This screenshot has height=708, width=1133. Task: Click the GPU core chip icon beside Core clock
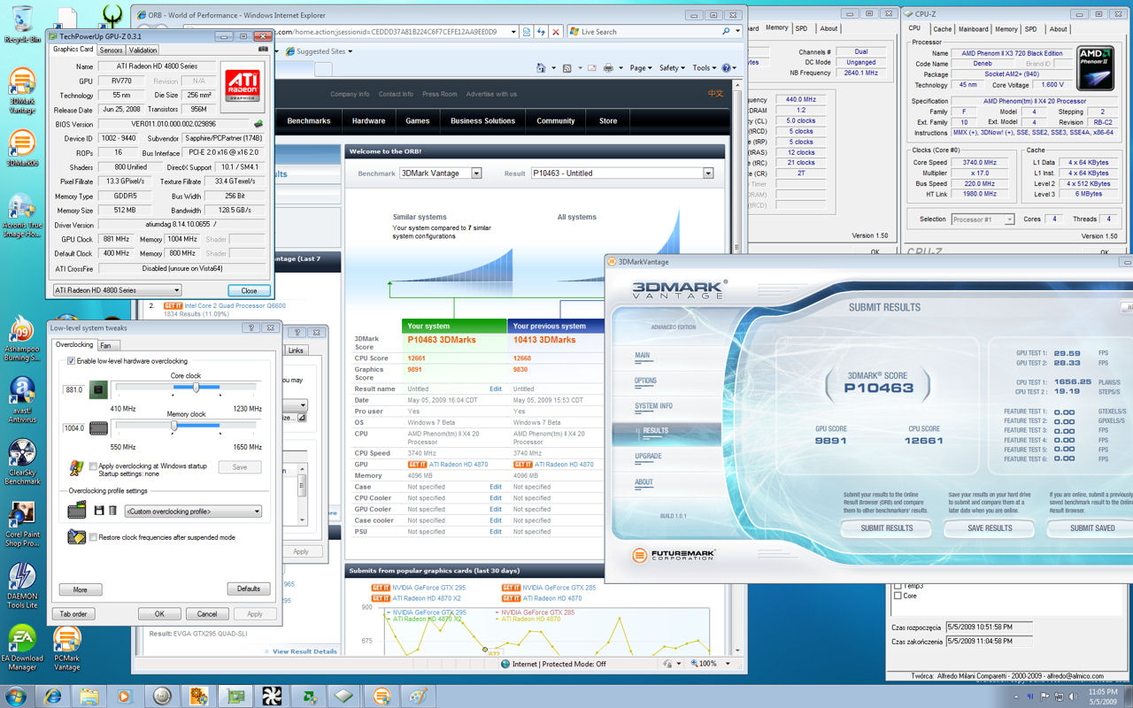pos(100,389)
